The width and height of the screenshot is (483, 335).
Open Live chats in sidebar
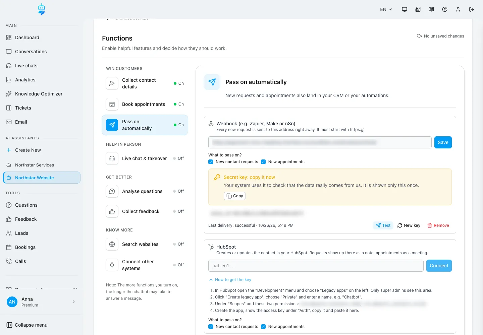point(42,66)
